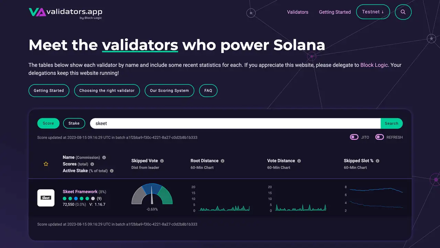Screen dimensions: 440x248
Task: Click the yellow star watchlist icon
Action: pyautogui.click(x=46, y=164)
